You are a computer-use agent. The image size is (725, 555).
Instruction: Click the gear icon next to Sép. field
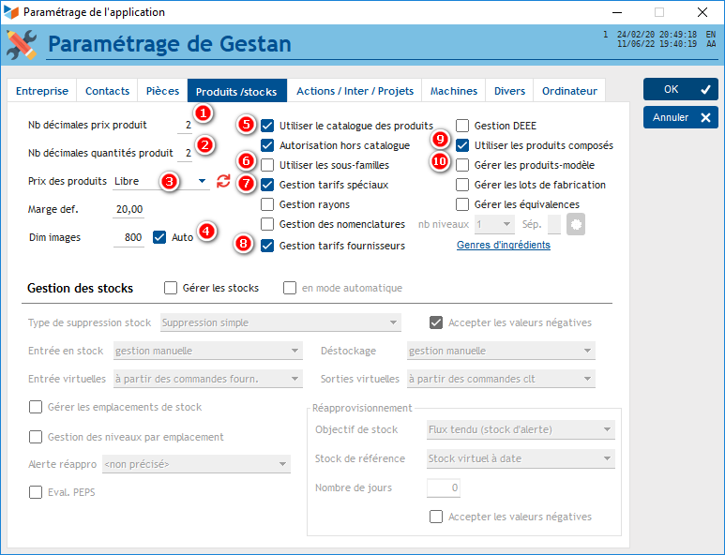[575, 225]
